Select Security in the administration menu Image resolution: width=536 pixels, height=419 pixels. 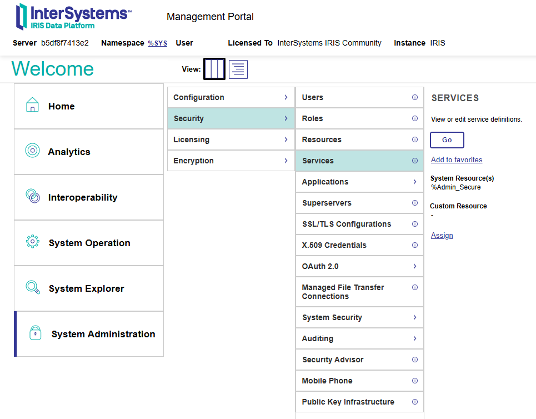coord(231,118)
